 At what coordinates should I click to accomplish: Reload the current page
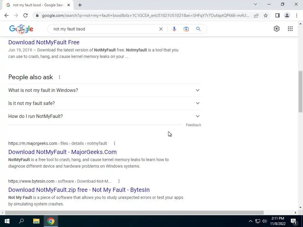[25, 15]
